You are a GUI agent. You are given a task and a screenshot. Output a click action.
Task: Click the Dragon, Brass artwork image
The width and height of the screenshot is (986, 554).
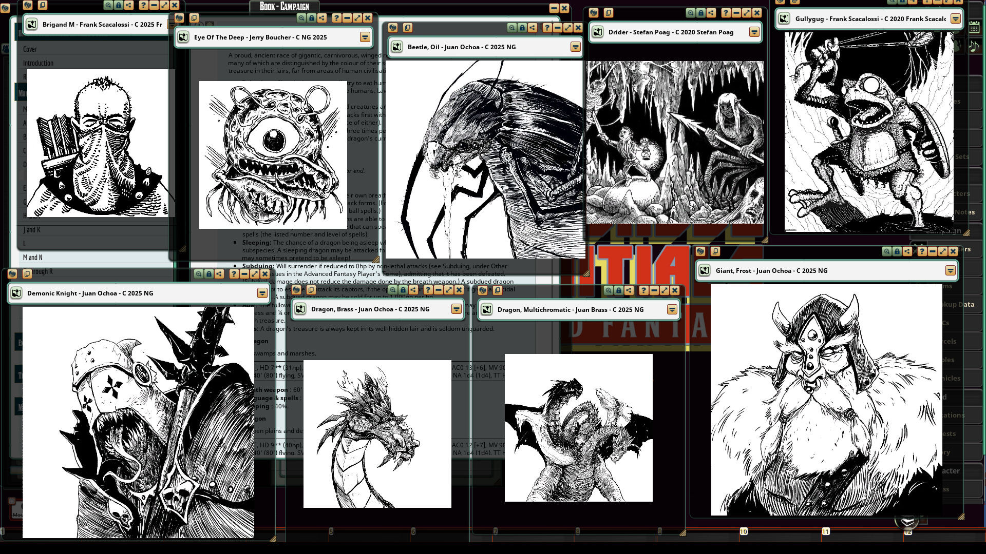[x=377, y=434]
